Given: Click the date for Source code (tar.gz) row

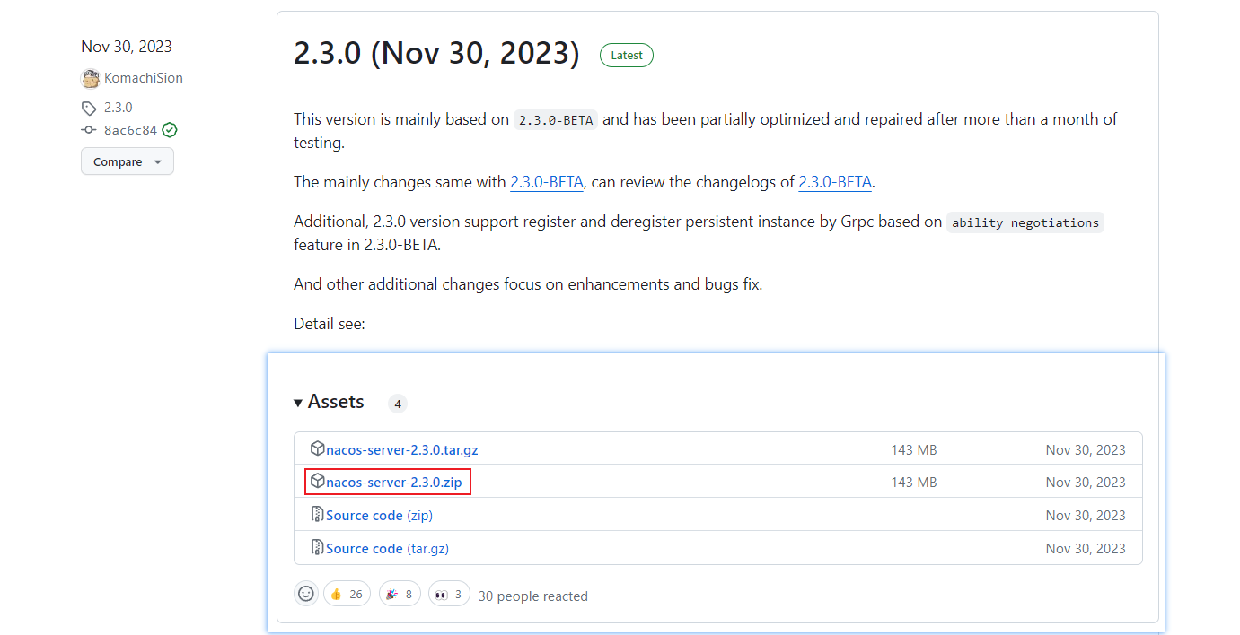Looking at the screenshot, I should tap(1086, 549).
